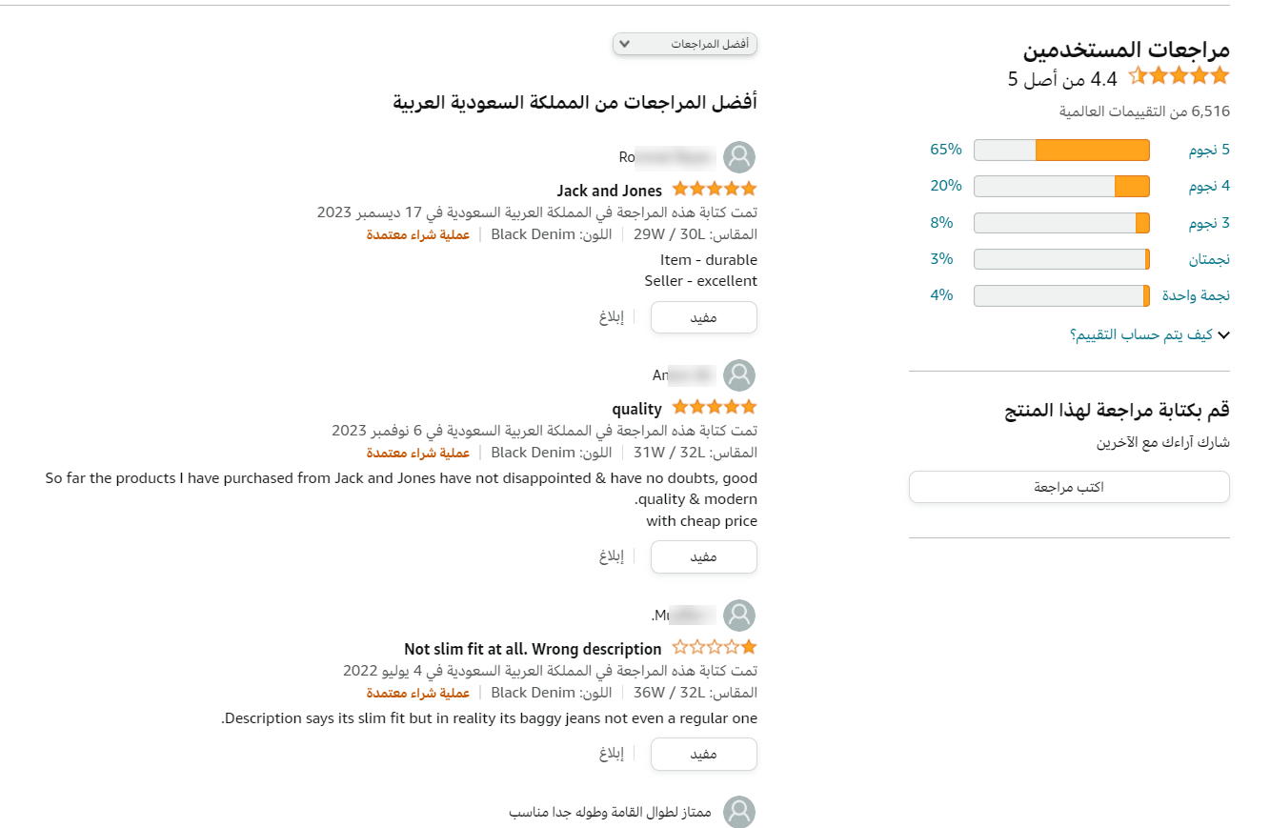Expand كيف يتم حساب التقييم؟ explanation
This screenshot has width=1270, height=828.
pos(1150,335)
